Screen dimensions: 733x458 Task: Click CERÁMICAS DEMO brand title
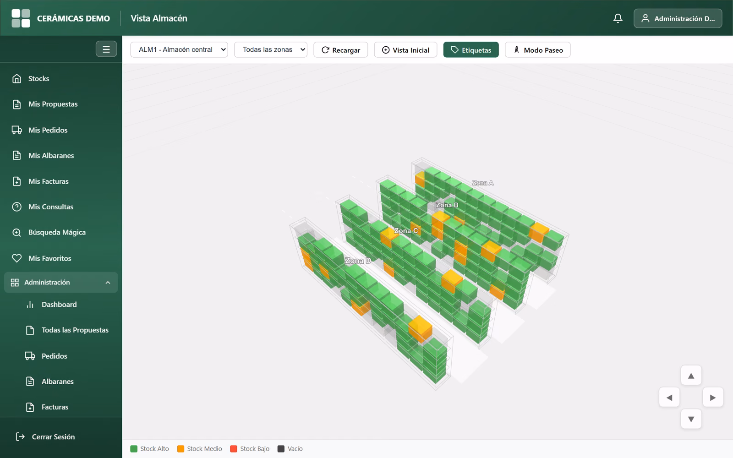pyautogui.click(x=73, y=19)
